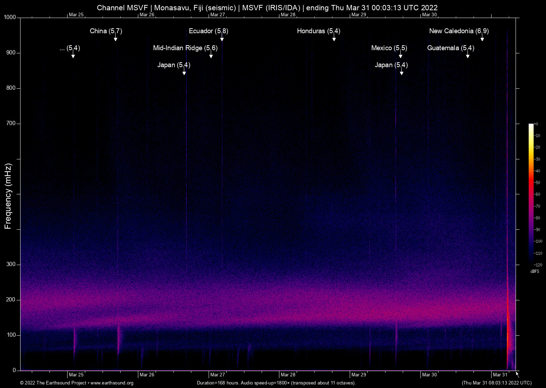The width and height of the screenshot is (546, 388).
Task: Click the arrow marker beneath Mid-Indian Ridge (5.6)
Action: pos(211,55)
